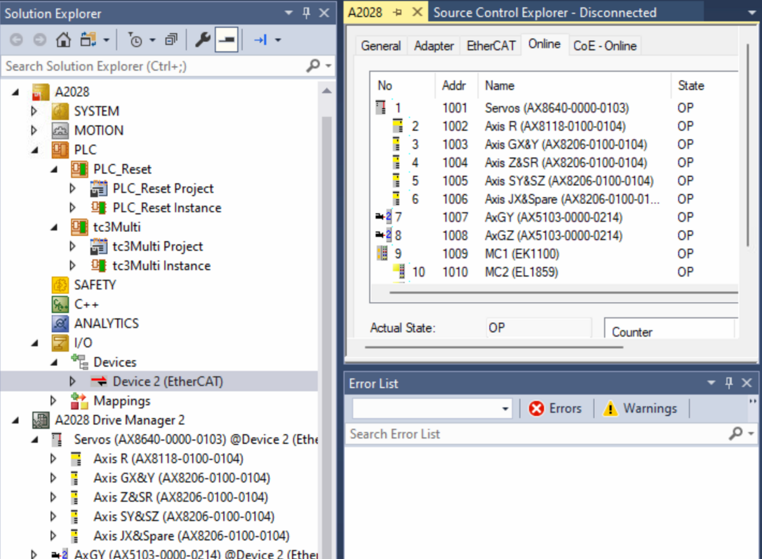Open Properties with the wrench icon
Viewport: 762px width, 559px height.
[x=203, y=41]
